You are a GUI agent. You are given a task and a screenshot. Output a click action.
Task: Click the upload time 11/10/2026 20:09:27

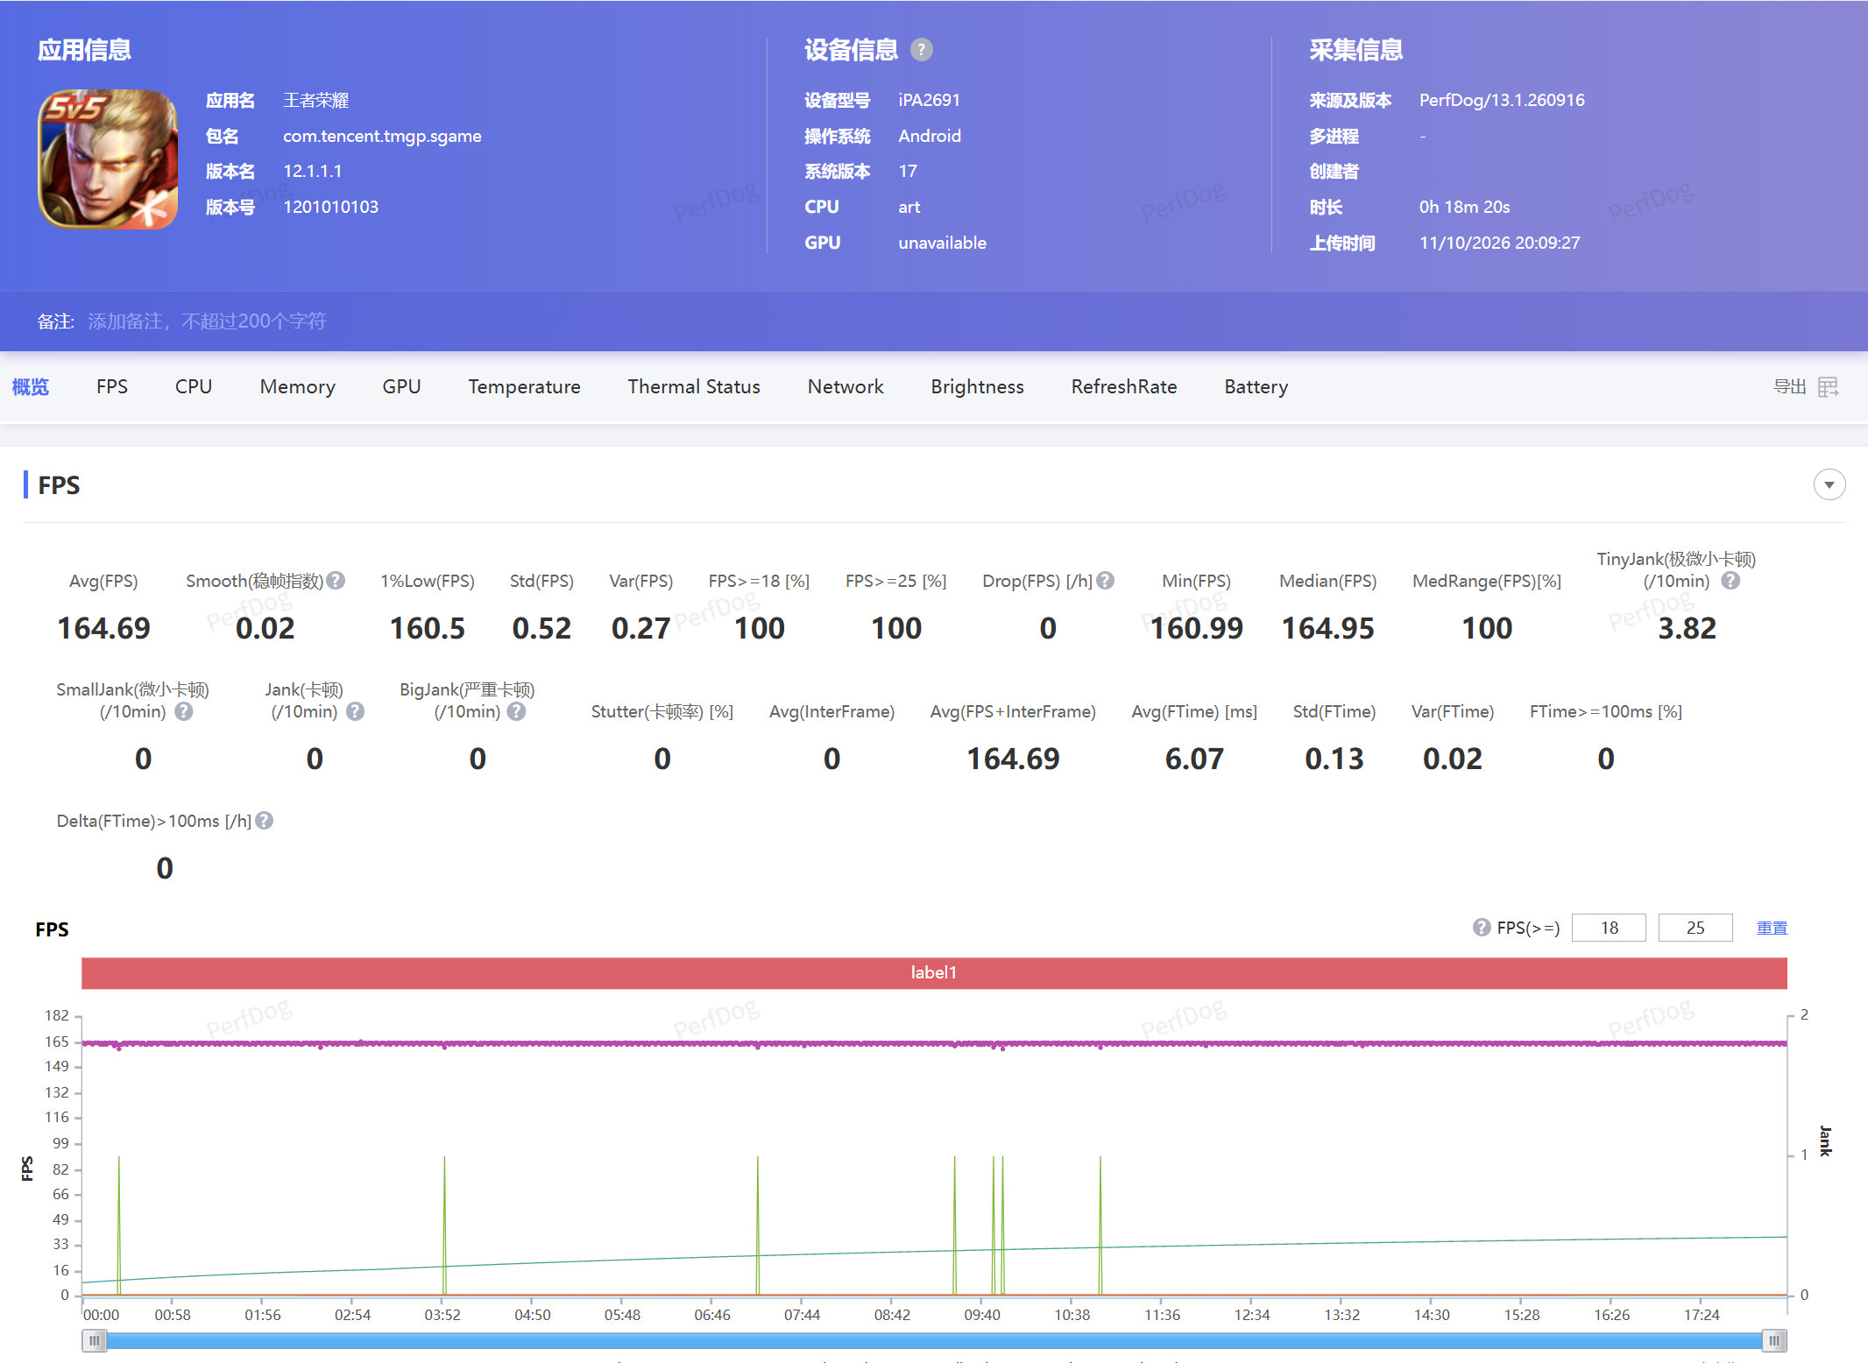1499,243
